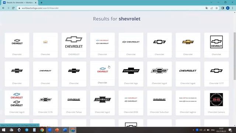
Task: Bookmark this page with the star
Action: tap(216, 8)
